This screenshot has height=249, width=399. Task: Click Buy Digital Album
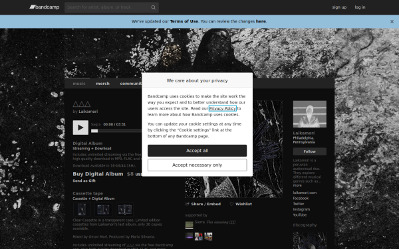[98, 174]
